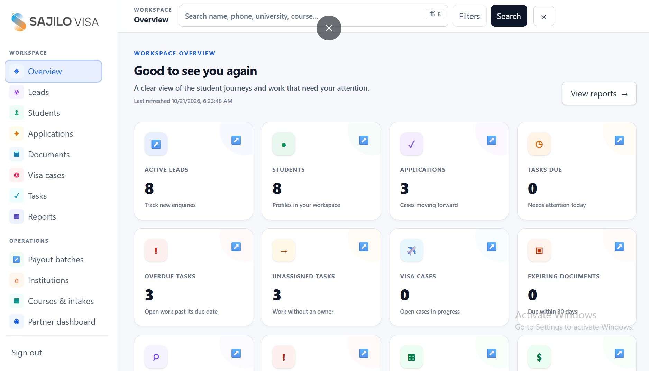649x371 pixels.
Task: Click the clock icon on Tasks Due card
Action: (x=539, y=144)
